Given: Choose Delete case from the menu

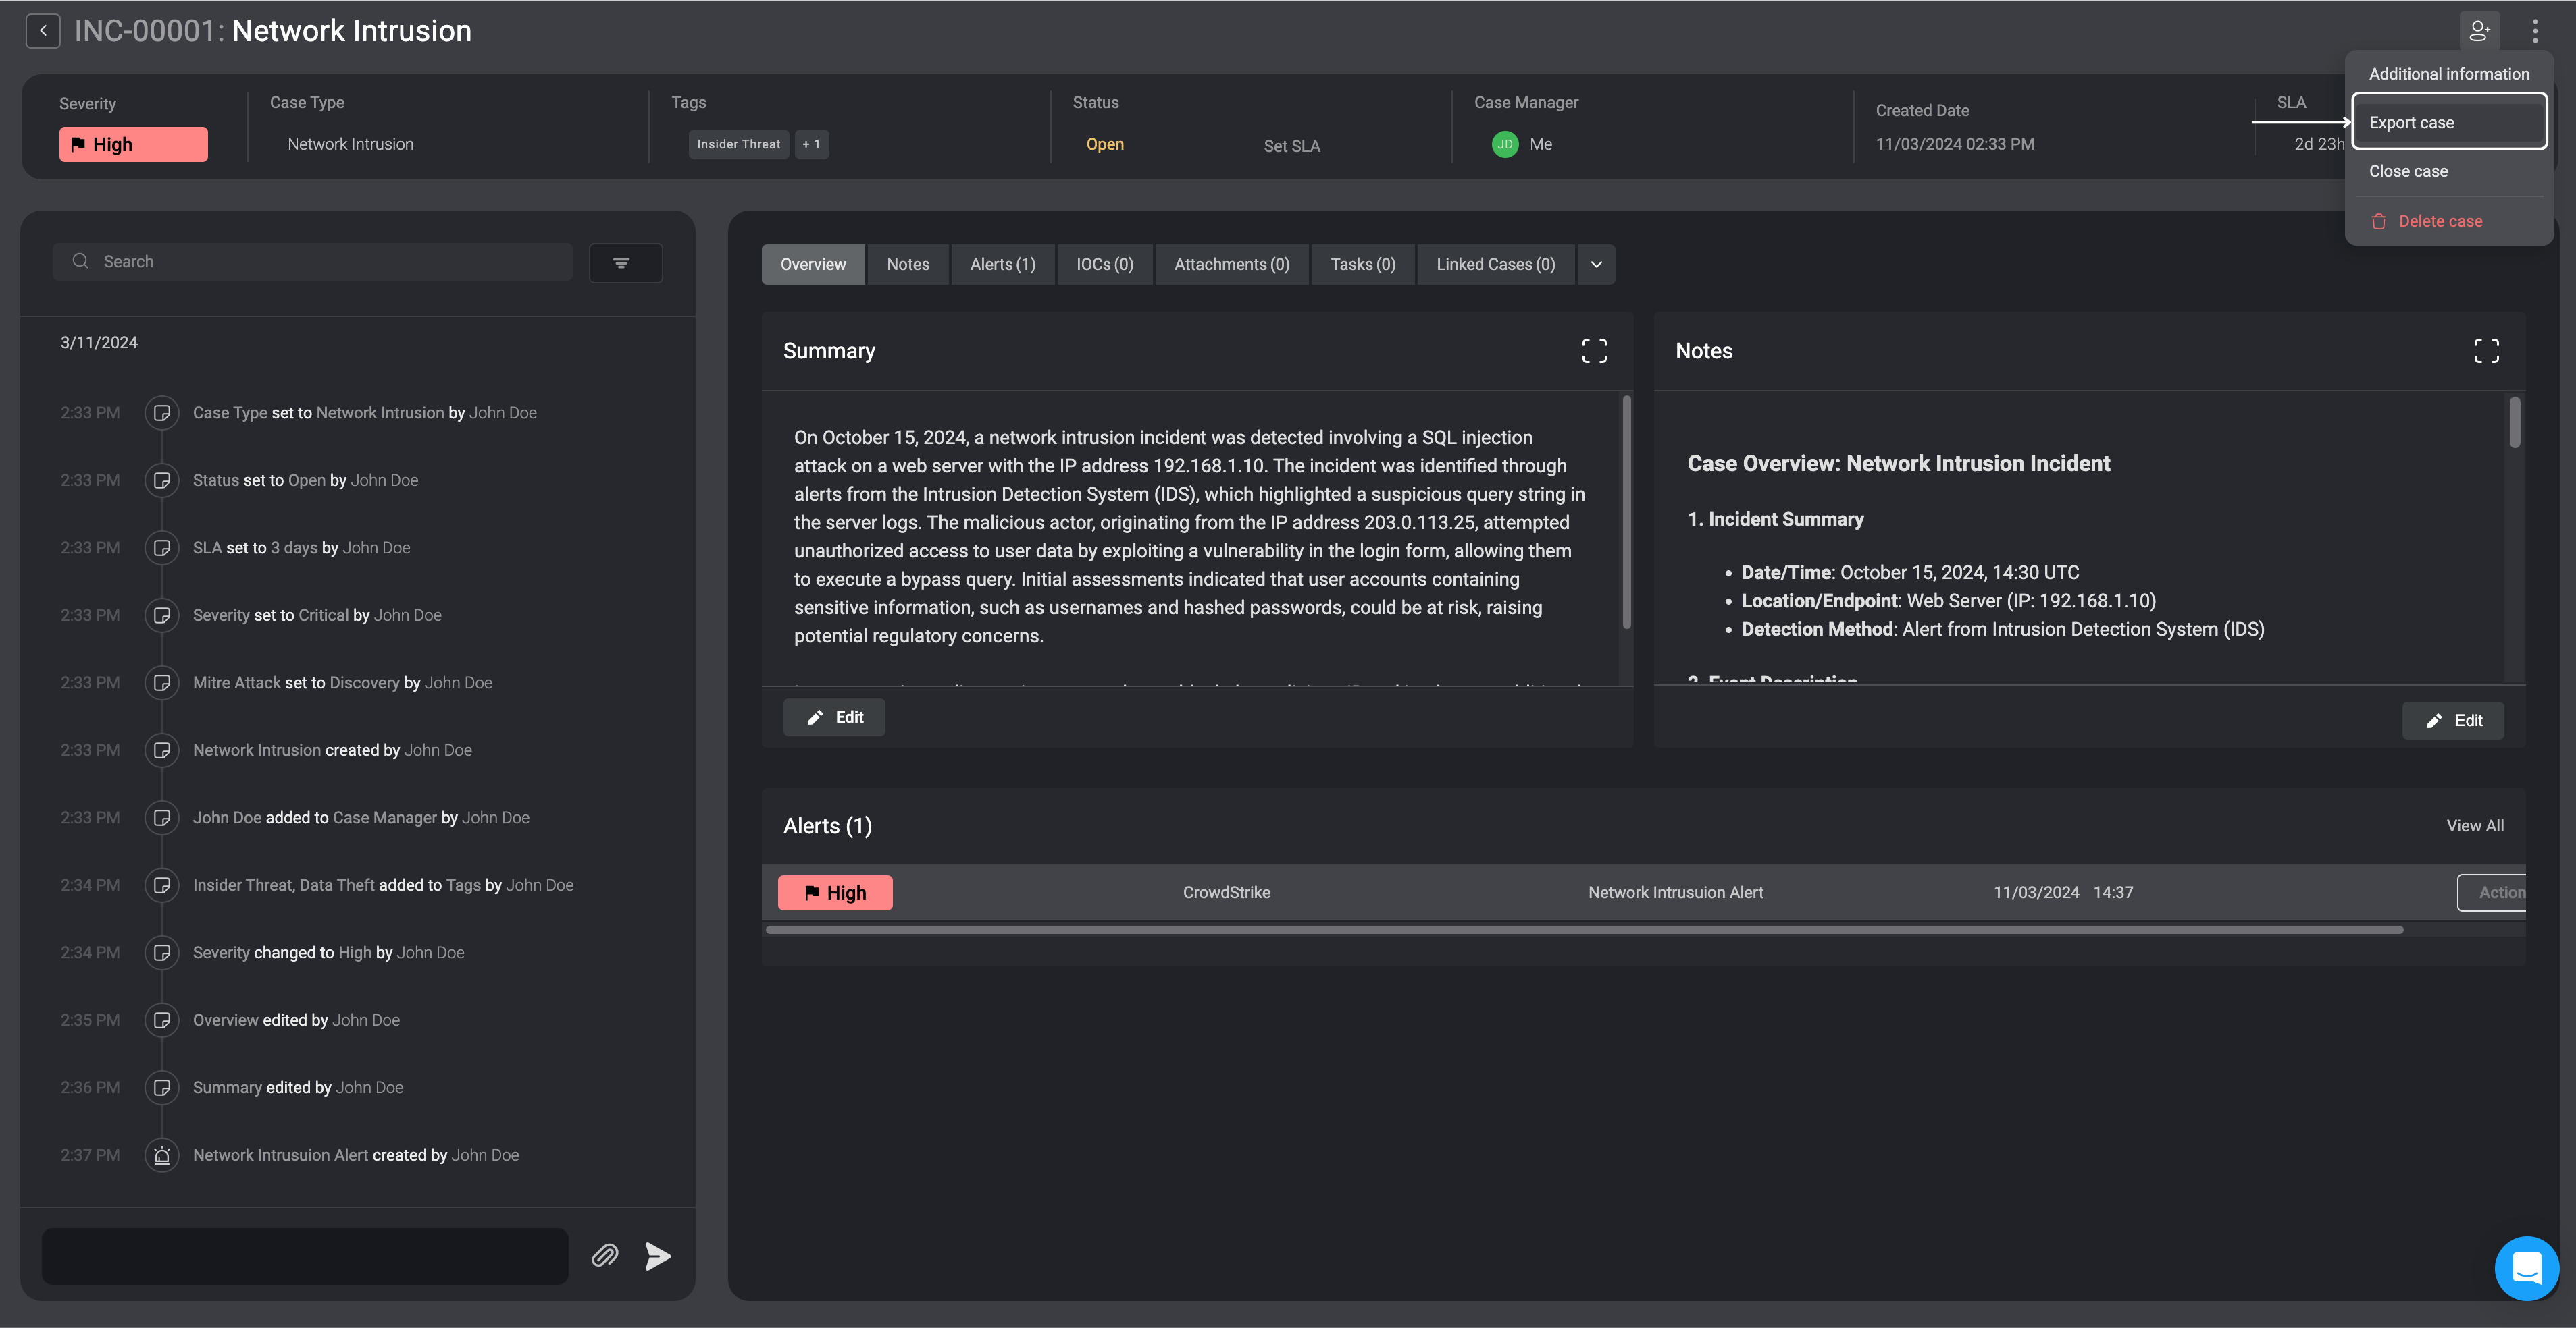Looking at the screenshot, I should coord(2448,222).
